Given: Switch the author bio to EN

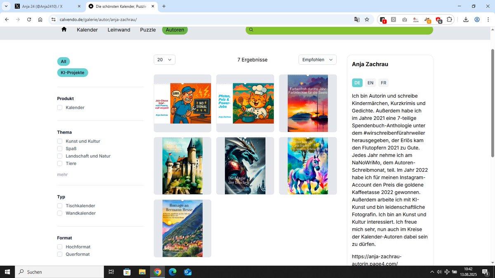Looking at the screenshot, I should click(370, 83).
